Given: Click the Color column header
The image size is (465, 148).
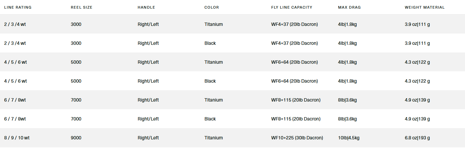Looking at the screenshot, I should point(212,7).
